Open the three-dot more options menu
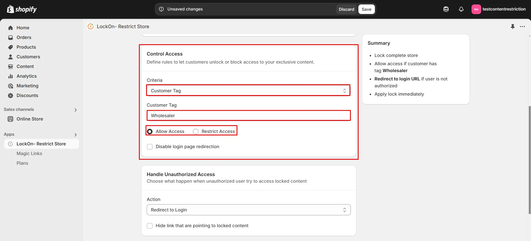Image resolution: width=531 pixels, height=241 pixels. 522,27
